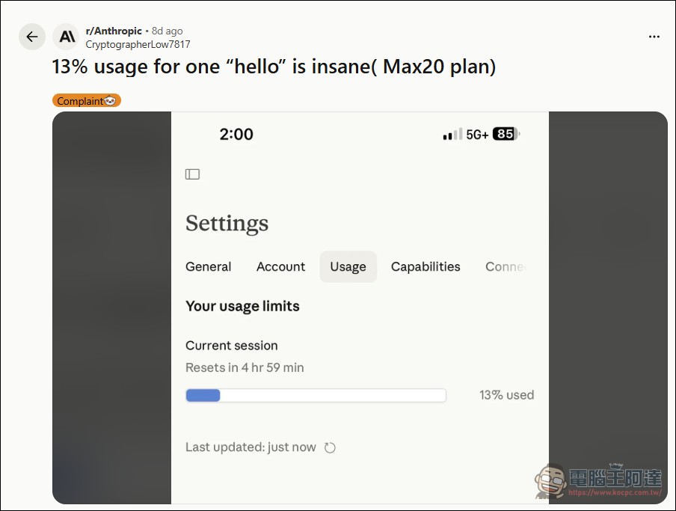
Task: Open the Capabilities tab
Action: tap(425, 266)
